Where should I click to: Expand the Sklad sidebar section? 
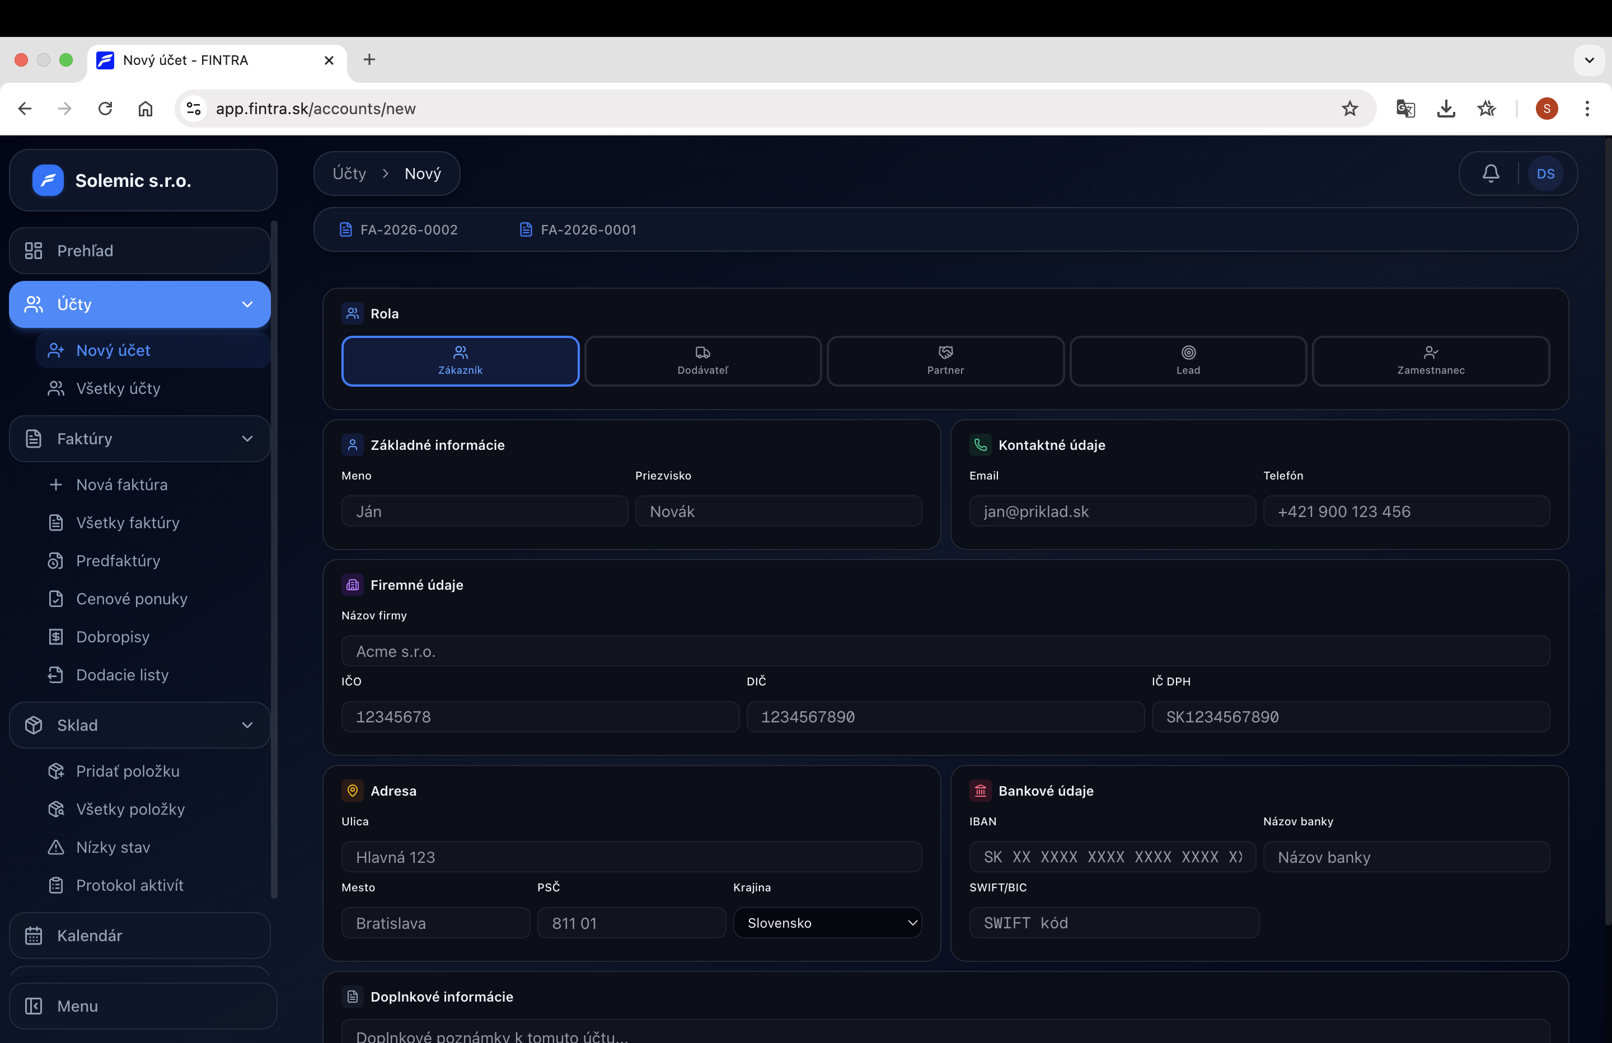[x=246, y=725]
